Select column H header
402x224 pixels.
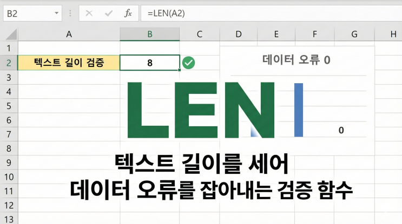coord(388,34)
